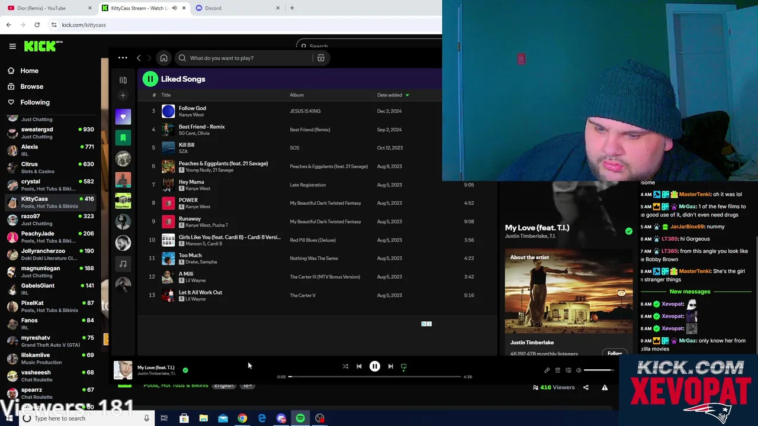Open Kick Browse page

32,86
